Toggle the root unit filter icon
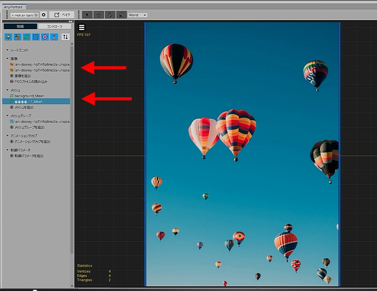This screenshot has height=291, width=377. 8,37
